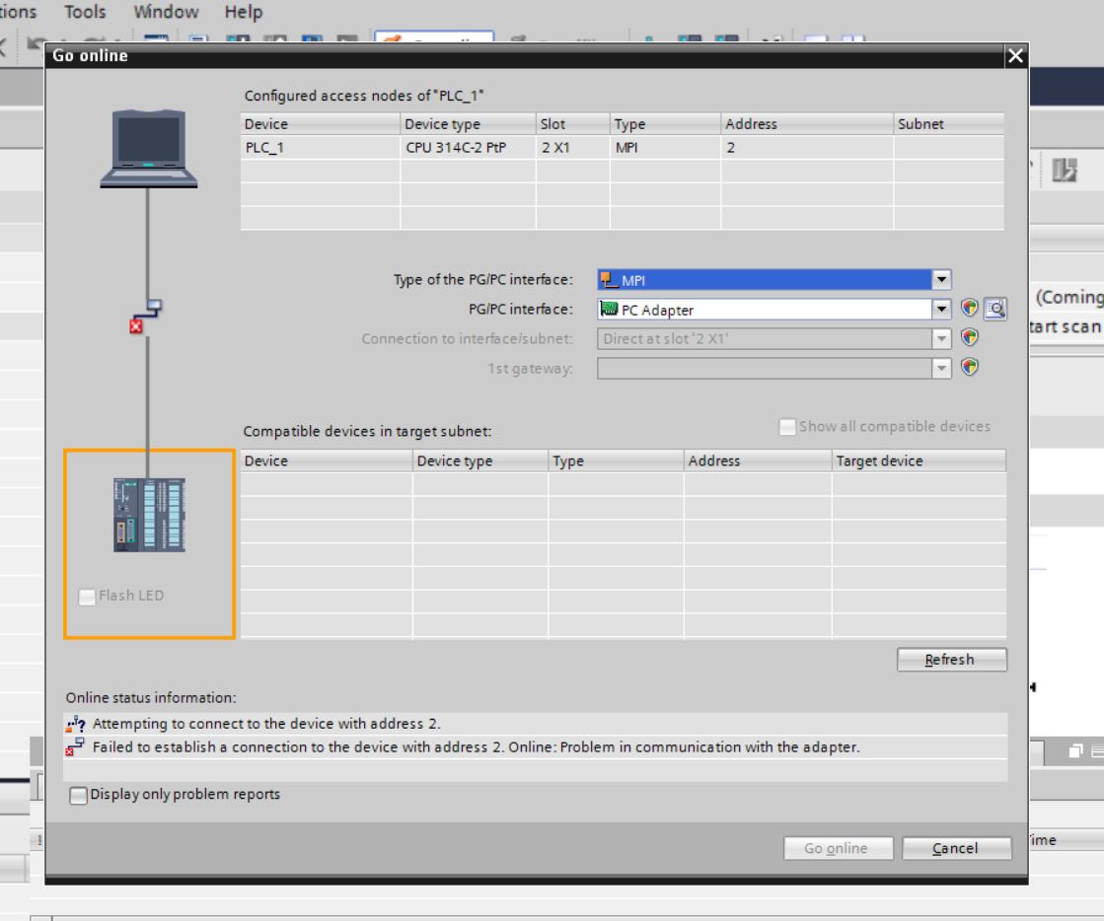
Task: Click the laptop PG/PC computer icon
Action: tap(149, 149)
